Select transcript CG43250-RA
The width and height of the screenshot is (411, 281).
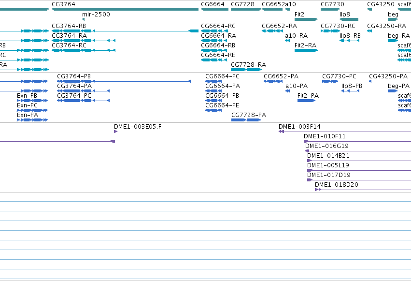click(x=369, y=31)
